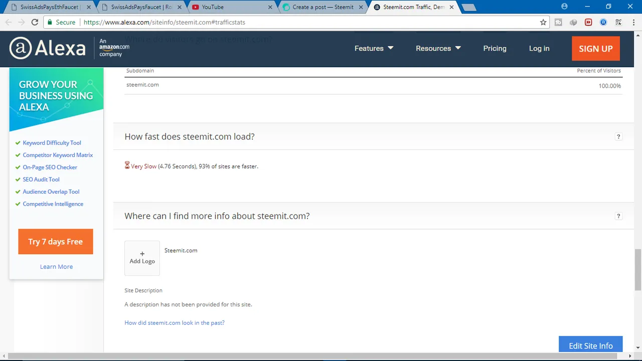Screen dimensions: 642x361
Task: Go forward with the browser forward arrow
Action: tap(22, 22)
